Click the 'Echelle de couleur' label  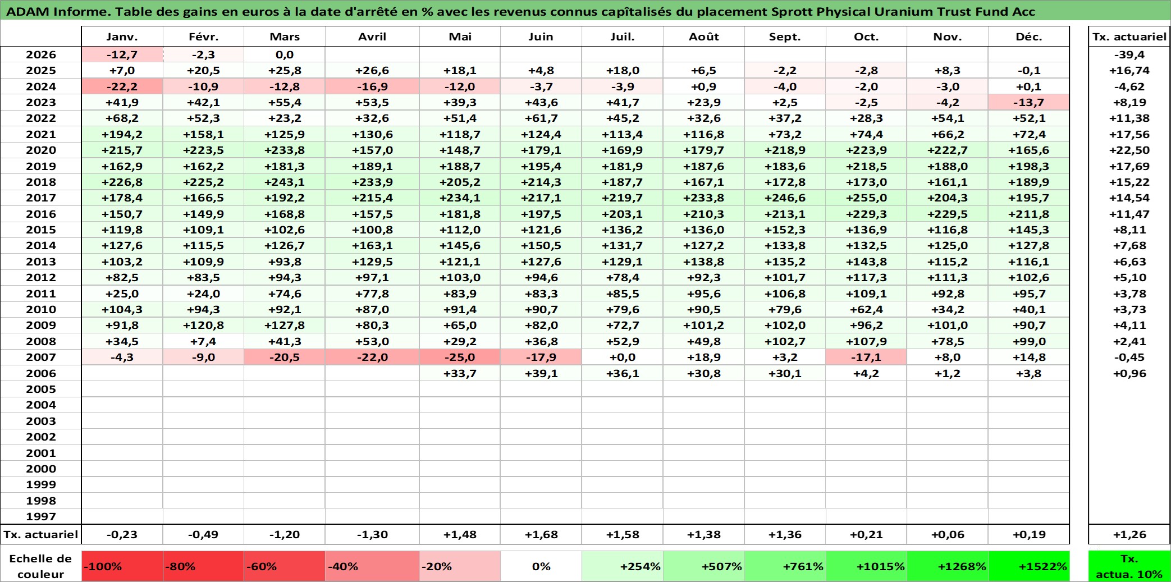pos(40,566)
